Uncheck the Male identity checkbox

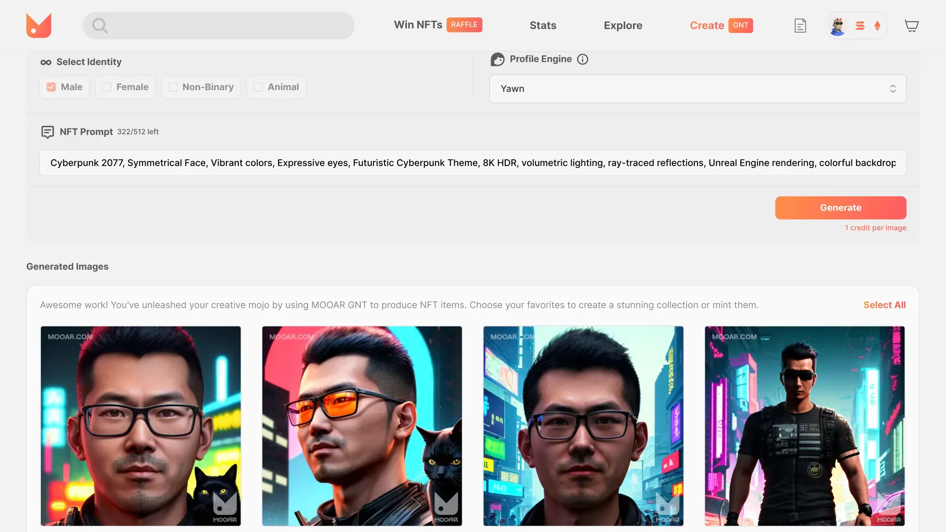click(51, 87)
